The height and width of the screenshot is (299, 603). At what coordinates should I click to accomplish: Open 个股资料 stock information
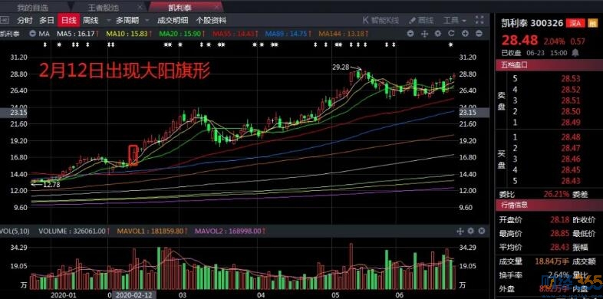211,21
